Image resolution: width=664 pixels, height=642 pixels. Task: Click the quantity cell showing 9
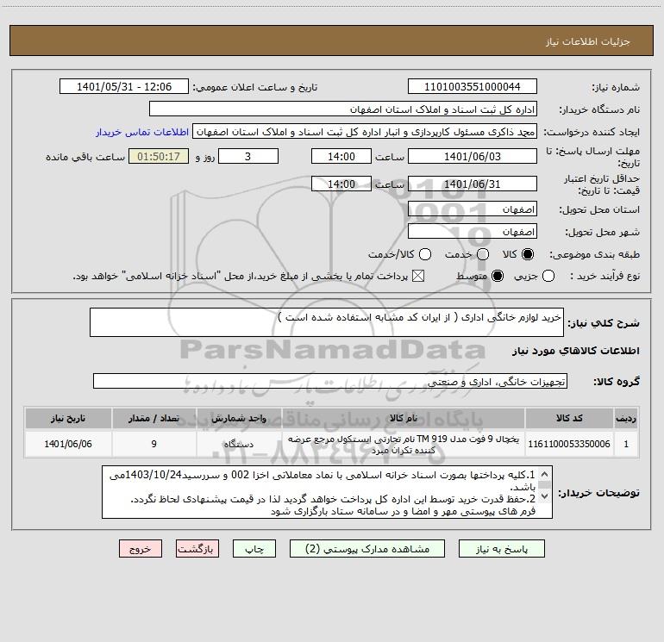click(x=153, y=444)
